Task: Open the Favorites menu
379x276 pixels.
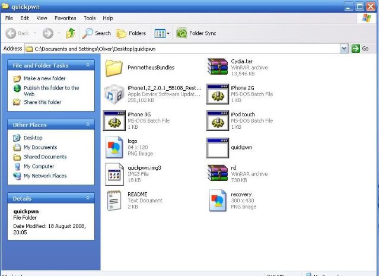Action: 65,18
